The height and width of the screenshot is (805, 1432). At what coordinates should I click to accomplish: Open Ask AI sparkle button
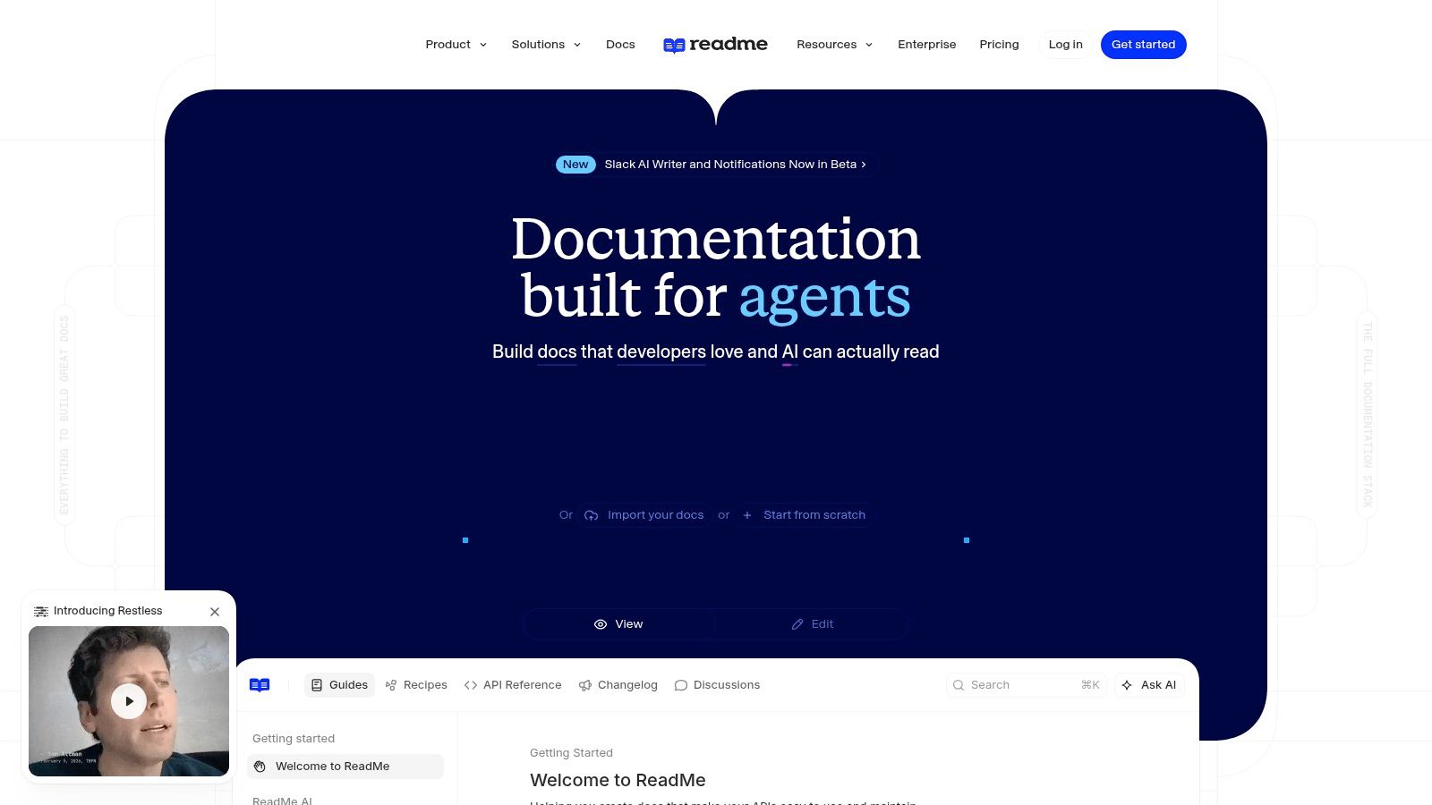coord(1149,685)
